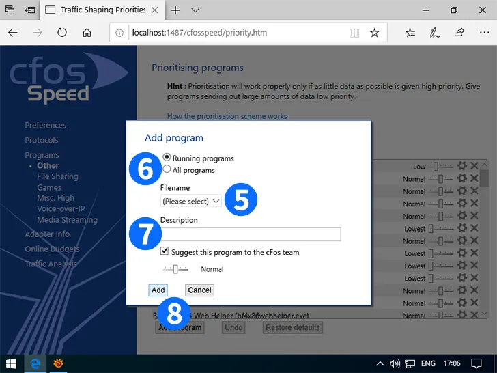Screen dimensions: 497x373
Task: Go back to the previous page
Action: point(13,32)
